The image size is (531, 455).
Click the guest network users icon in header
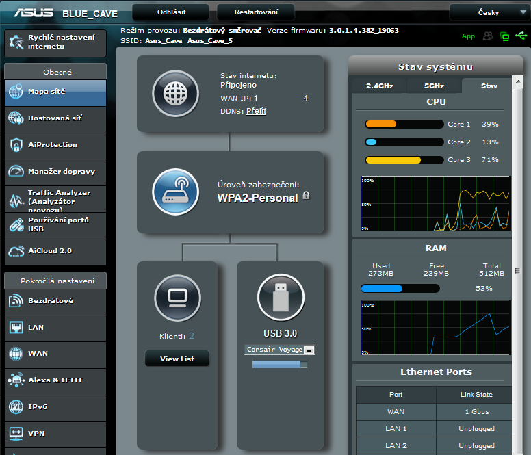coord(488,36)
